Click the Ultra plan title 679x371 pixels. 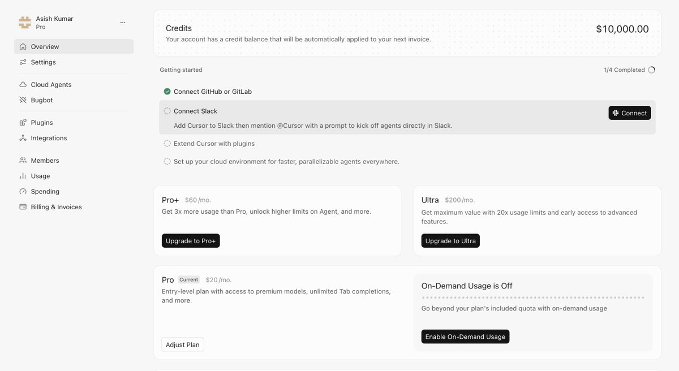tap(430, 200)
